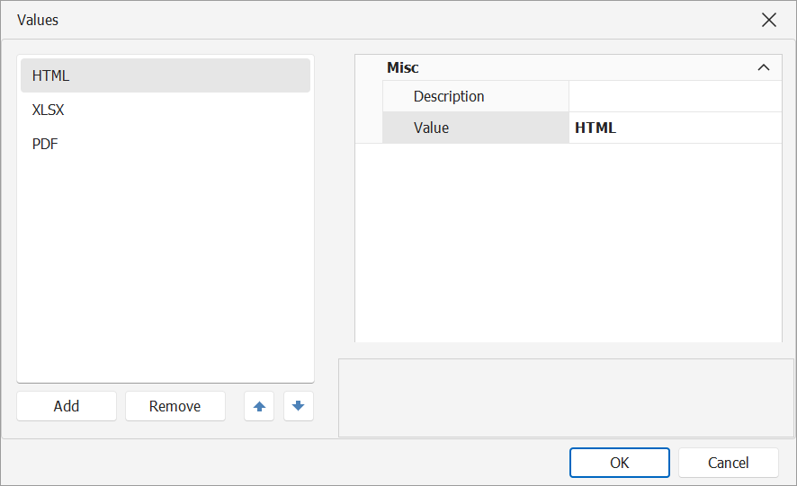Close the Values dialog window
797x486 pixels.
pyautogui.click(x=769, y=20)
